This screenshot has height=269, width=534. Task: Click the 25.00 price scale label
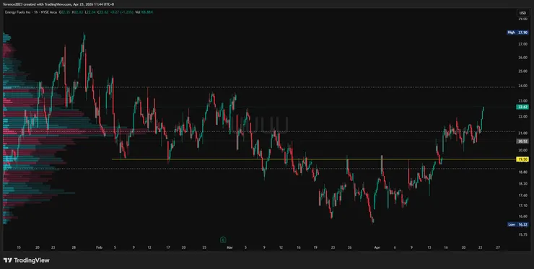(522, 71)
